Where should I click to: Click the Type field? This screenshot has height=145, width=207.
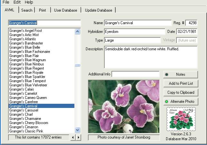132,40
